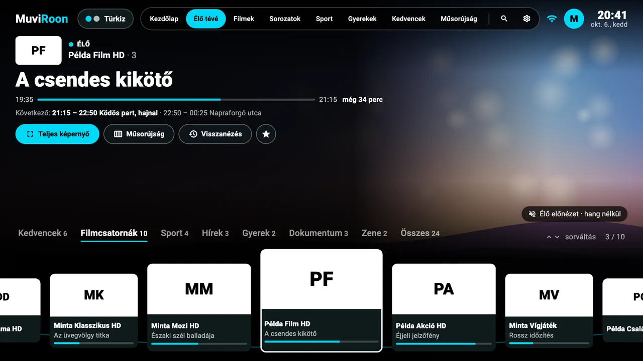Open the Sorozatok menu item
Image resolution: width=643 pixels, height=361 pixels.
pos(285,19)
